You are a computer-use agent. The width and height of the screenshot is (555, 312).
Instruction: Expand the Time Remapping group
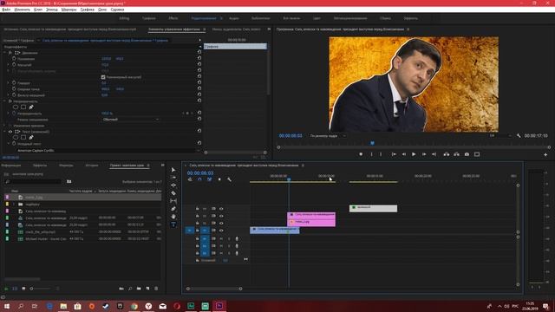click(5, 126)
